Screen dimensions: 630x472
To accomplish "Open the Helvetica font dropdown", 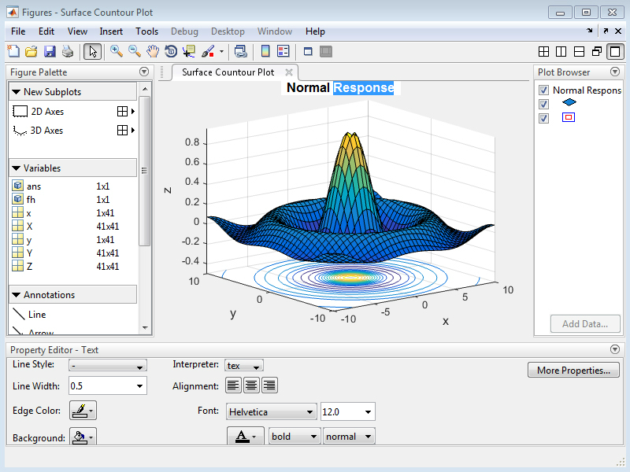I will coord(271,411).
